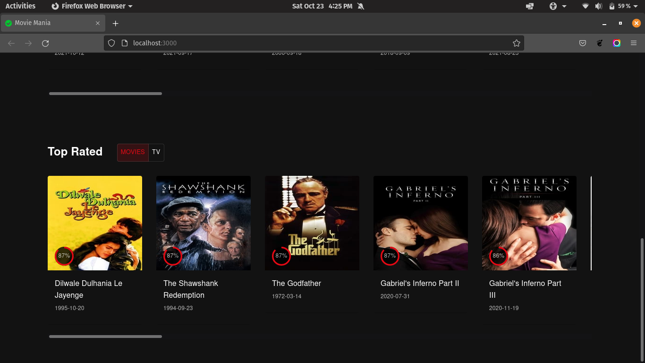645x363 pixels.
Task: Click the 86% rating on Gabriel's Inferno Part III
Action: point(499,256)
